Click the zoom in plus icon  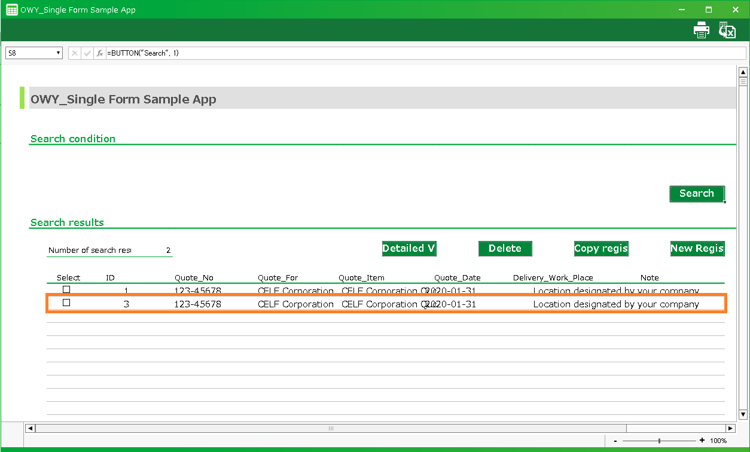pyautogui.click(x=702, y=441)
